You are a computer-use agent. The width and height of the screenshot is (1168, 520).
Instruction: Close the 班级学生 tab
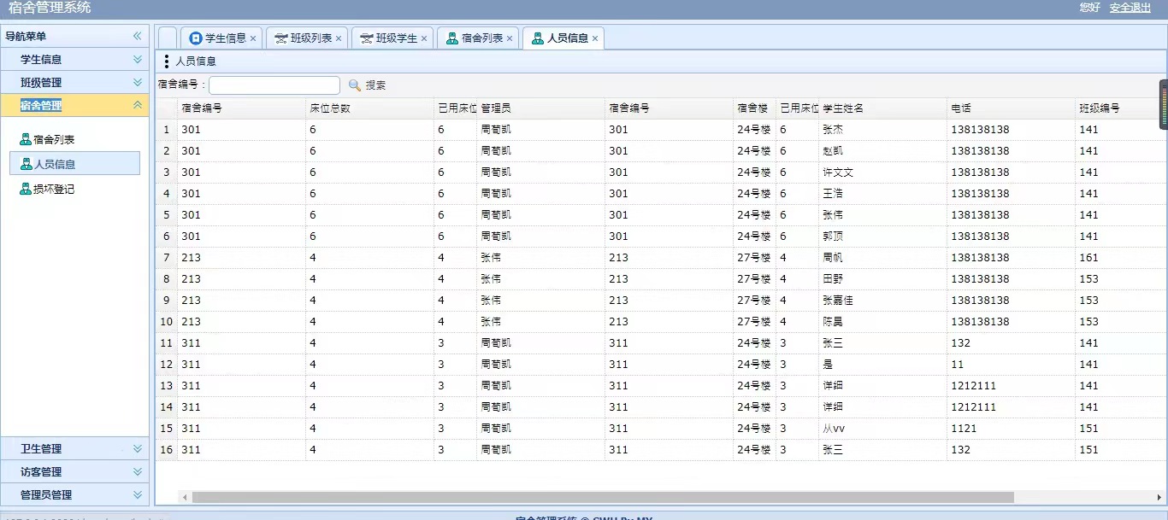[x=424, y=38]
